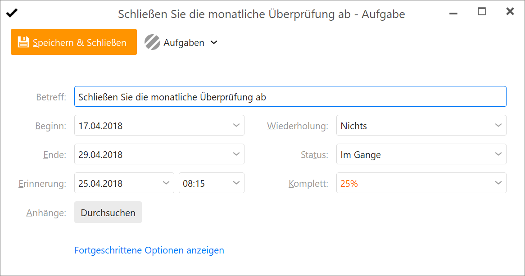
Task: Click the Erinnerung label
Action: (42, 184)
